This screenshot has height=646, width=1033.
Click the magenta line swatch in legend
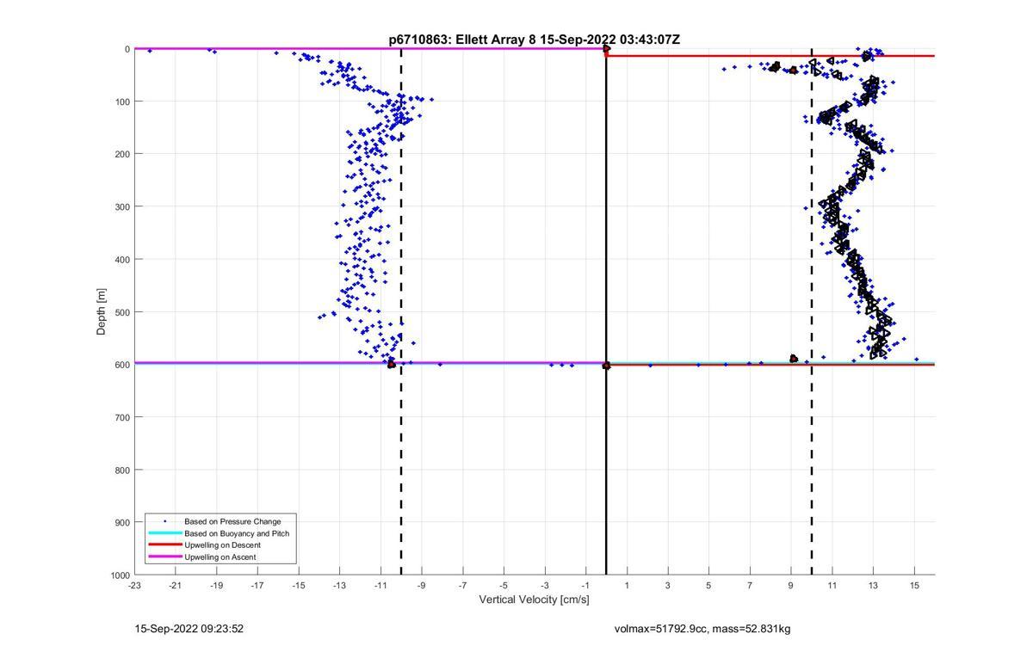coord(164,557)
